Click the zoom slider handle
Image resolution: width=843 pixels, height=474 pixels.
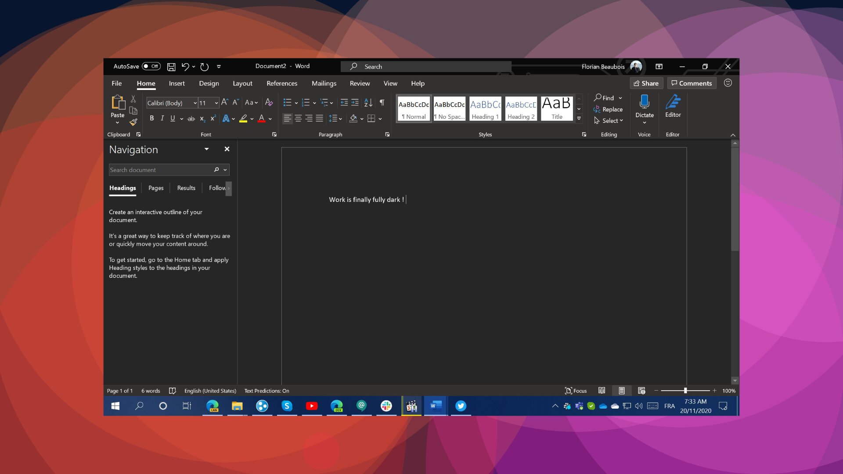685,391
